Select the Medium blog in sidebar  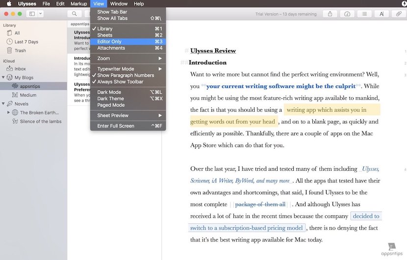pos(28,95)
